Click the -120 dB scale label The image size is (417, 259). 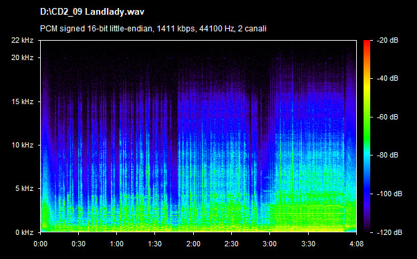[390, 232]
